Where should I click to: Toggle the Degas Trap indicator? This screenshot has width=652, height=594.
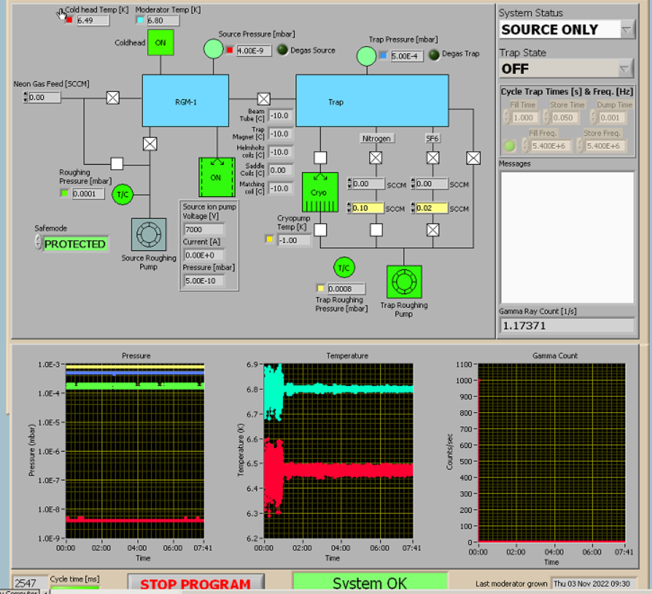(434, 55)
